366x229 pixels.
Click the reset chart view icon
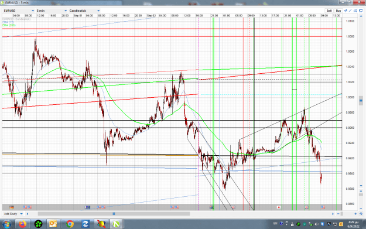[361, 214]
